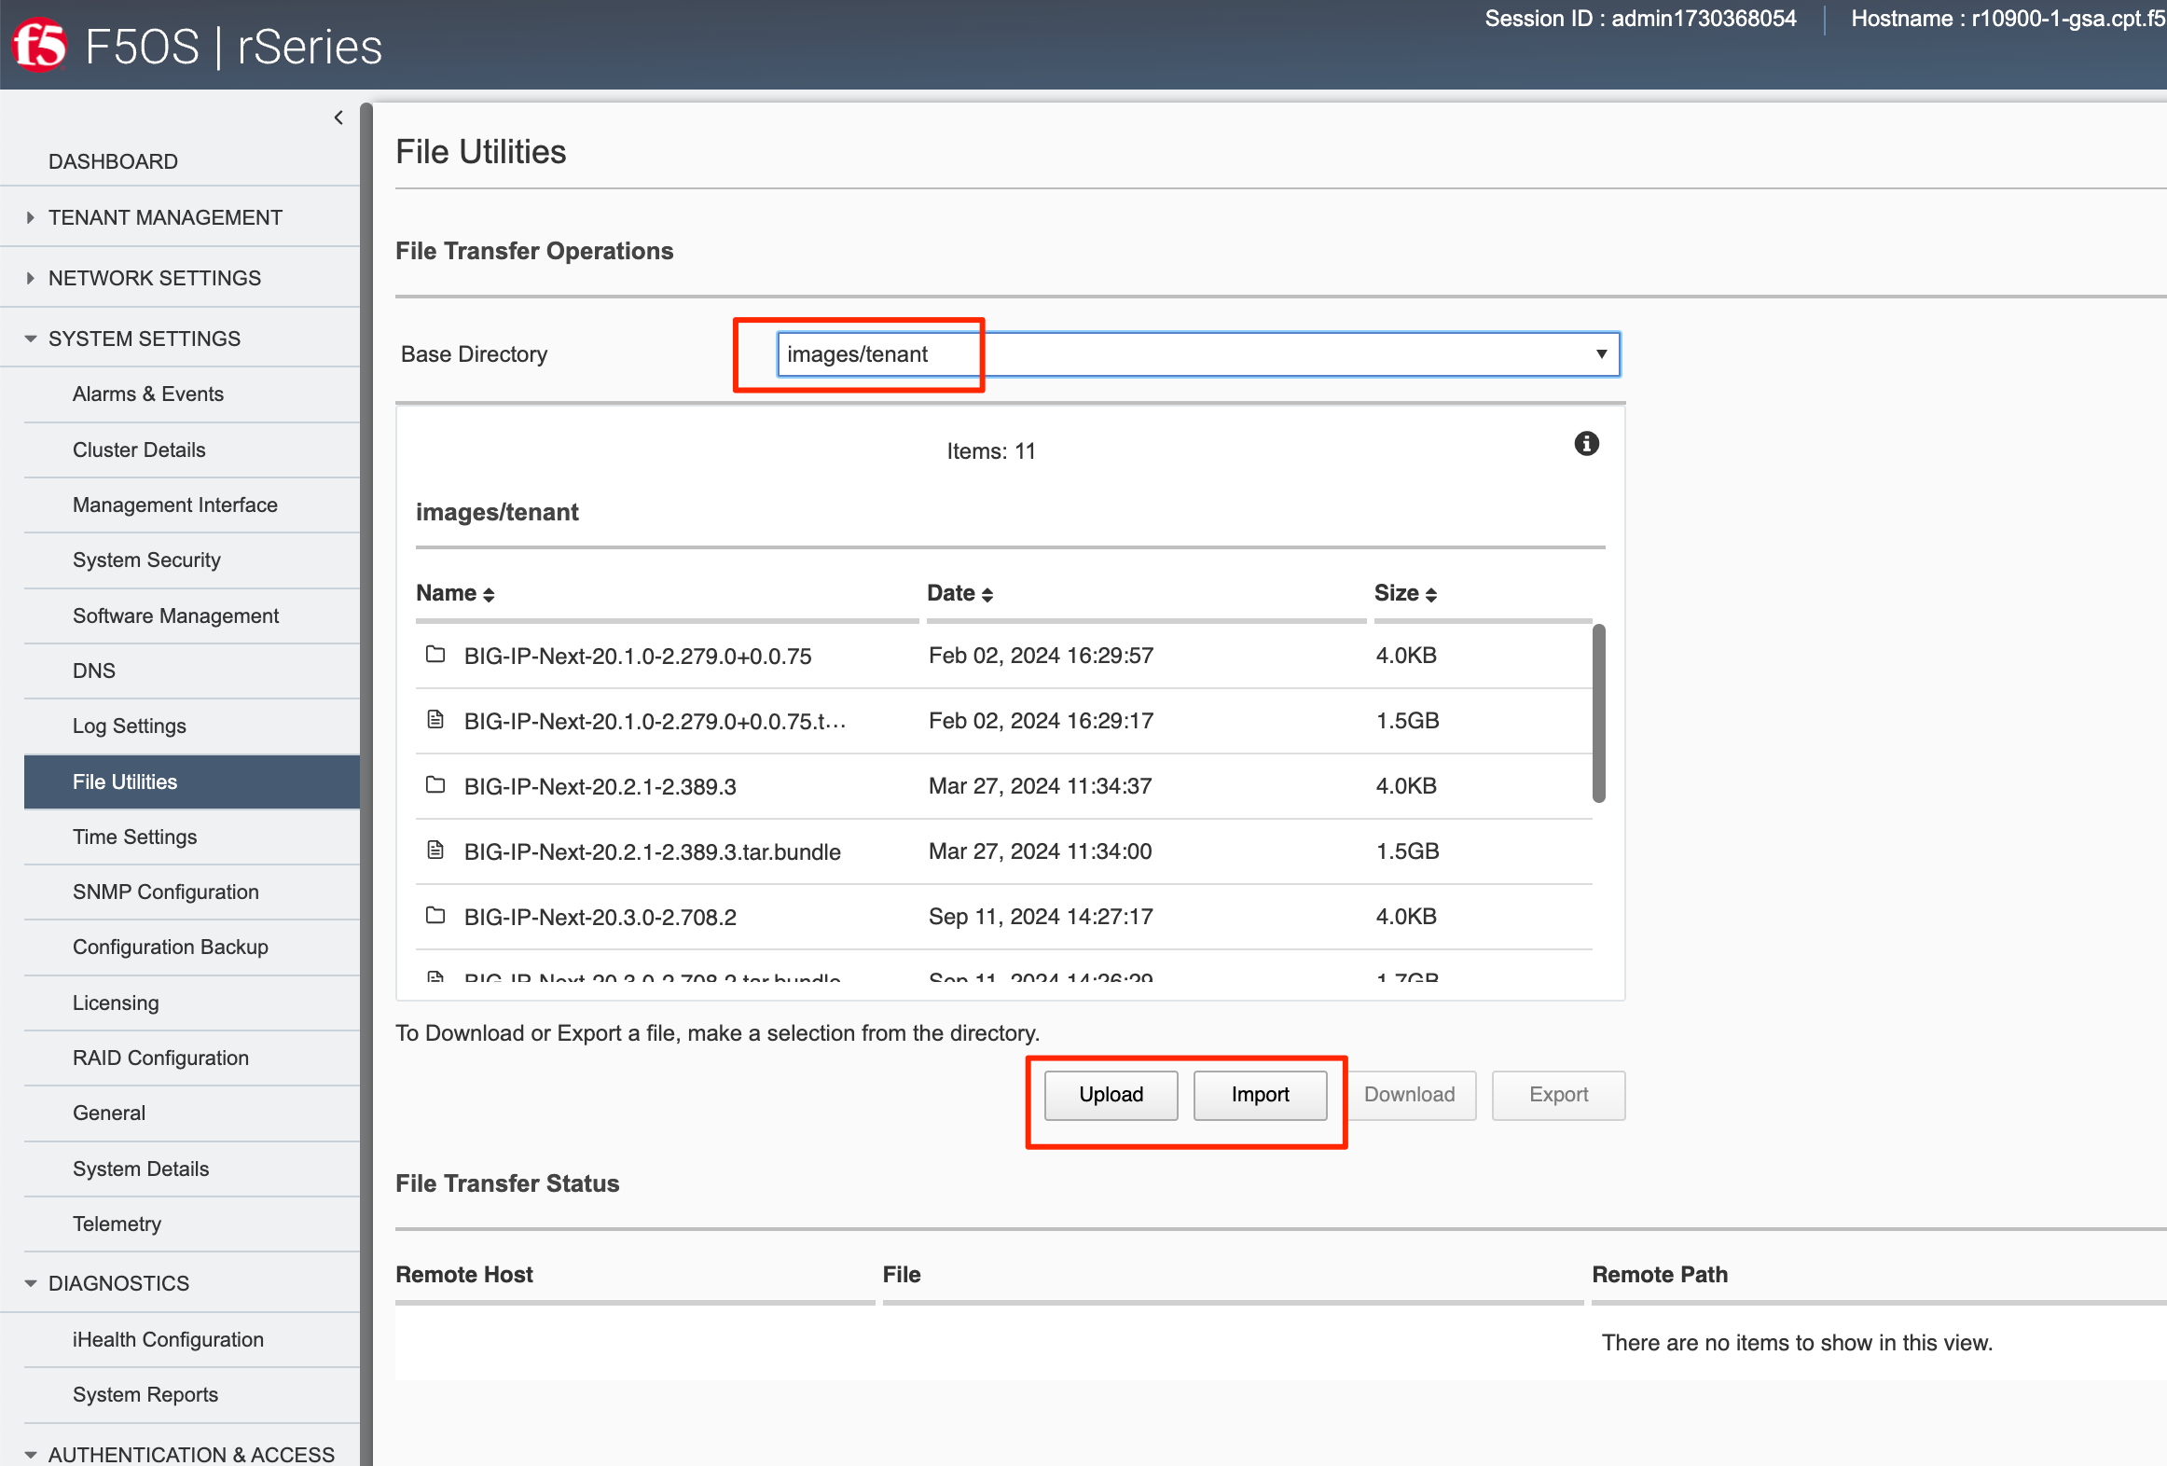The width and height of the screenshot is (2167, 1466).
Task: Click folder icon for BIG-IP-Next-20.2.1-2.389.3
Action: click(x=435, y=785)
